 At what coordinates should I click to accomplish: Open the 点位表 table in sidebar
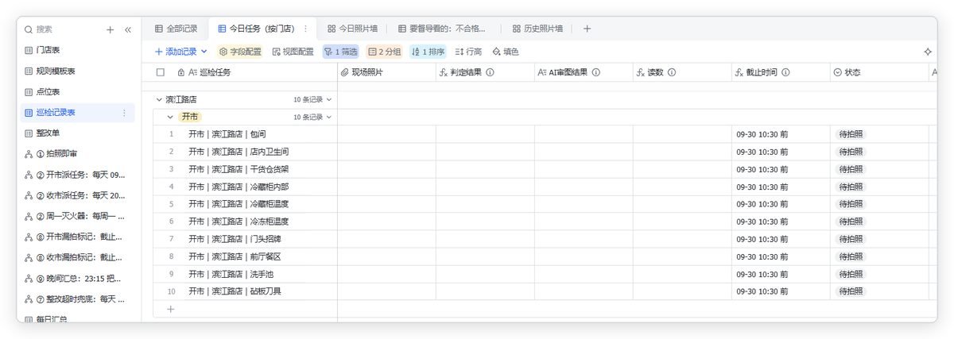pos(76,91)
